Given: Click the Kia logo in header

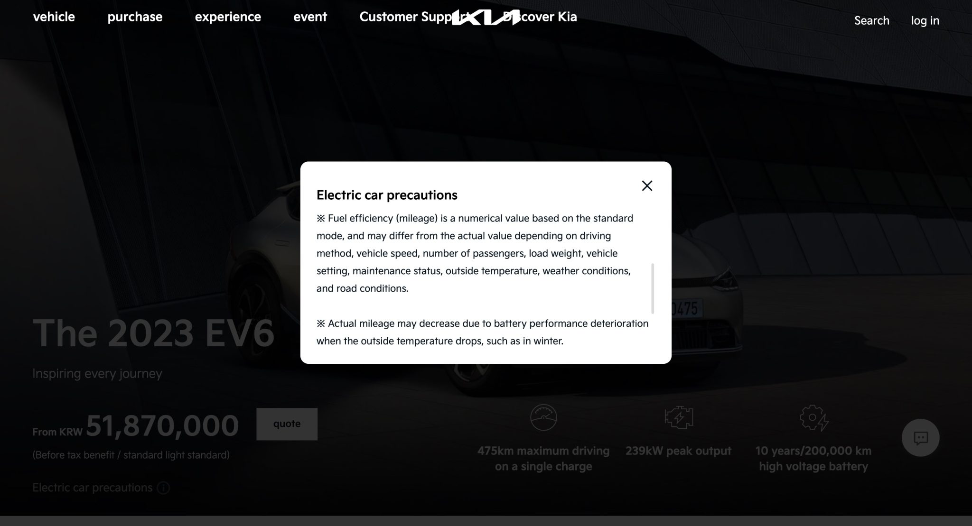Looking at the screenshot, I should coord(486,18).
